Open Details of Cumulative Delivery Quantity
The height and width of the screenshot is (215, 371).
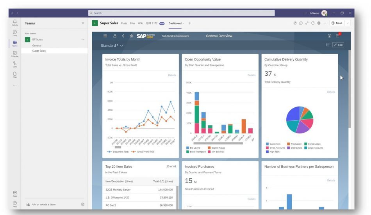tap(331, 92)
